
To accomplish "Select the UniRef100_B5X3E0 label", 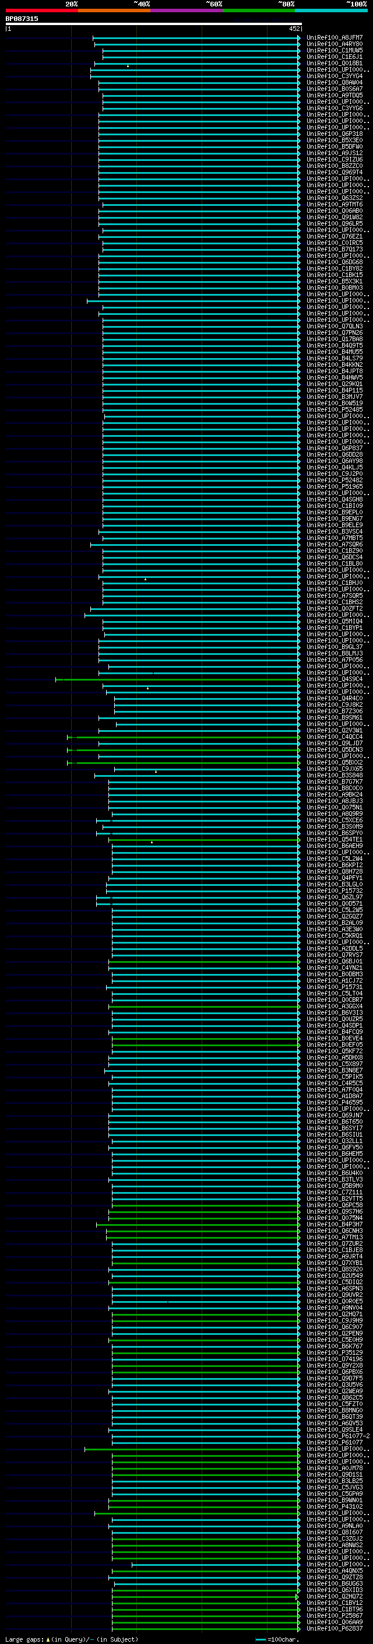I will coord(334,141).
